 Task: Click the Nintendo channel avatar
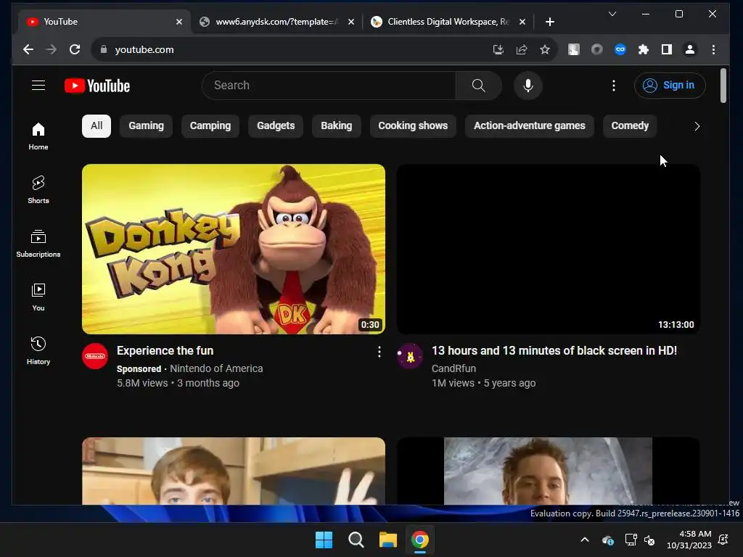coord(95,355)
